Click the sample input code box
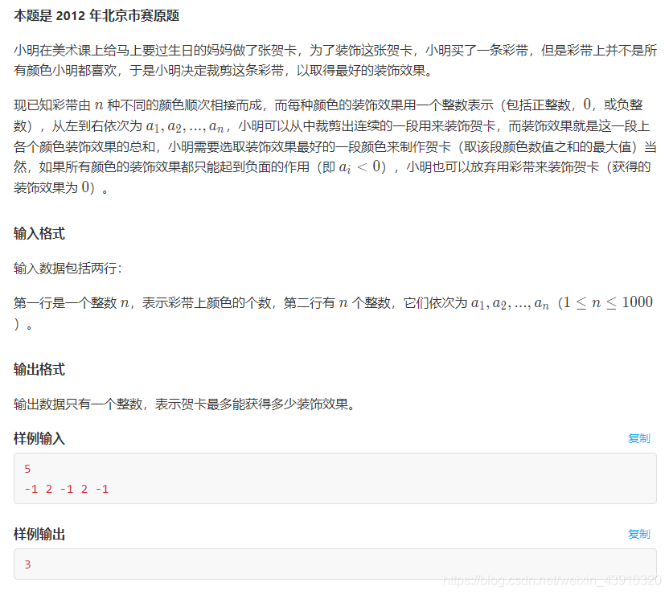 pyautogui.click(x=335, y=478)
